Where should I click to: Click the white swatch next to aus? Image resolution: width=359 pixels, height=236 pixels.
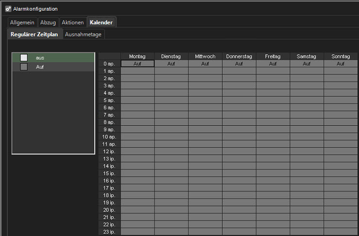(24, 58)
